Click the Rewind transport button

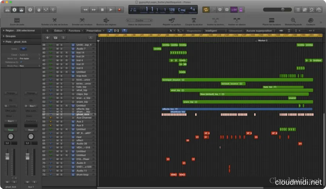tap(85, 9)
